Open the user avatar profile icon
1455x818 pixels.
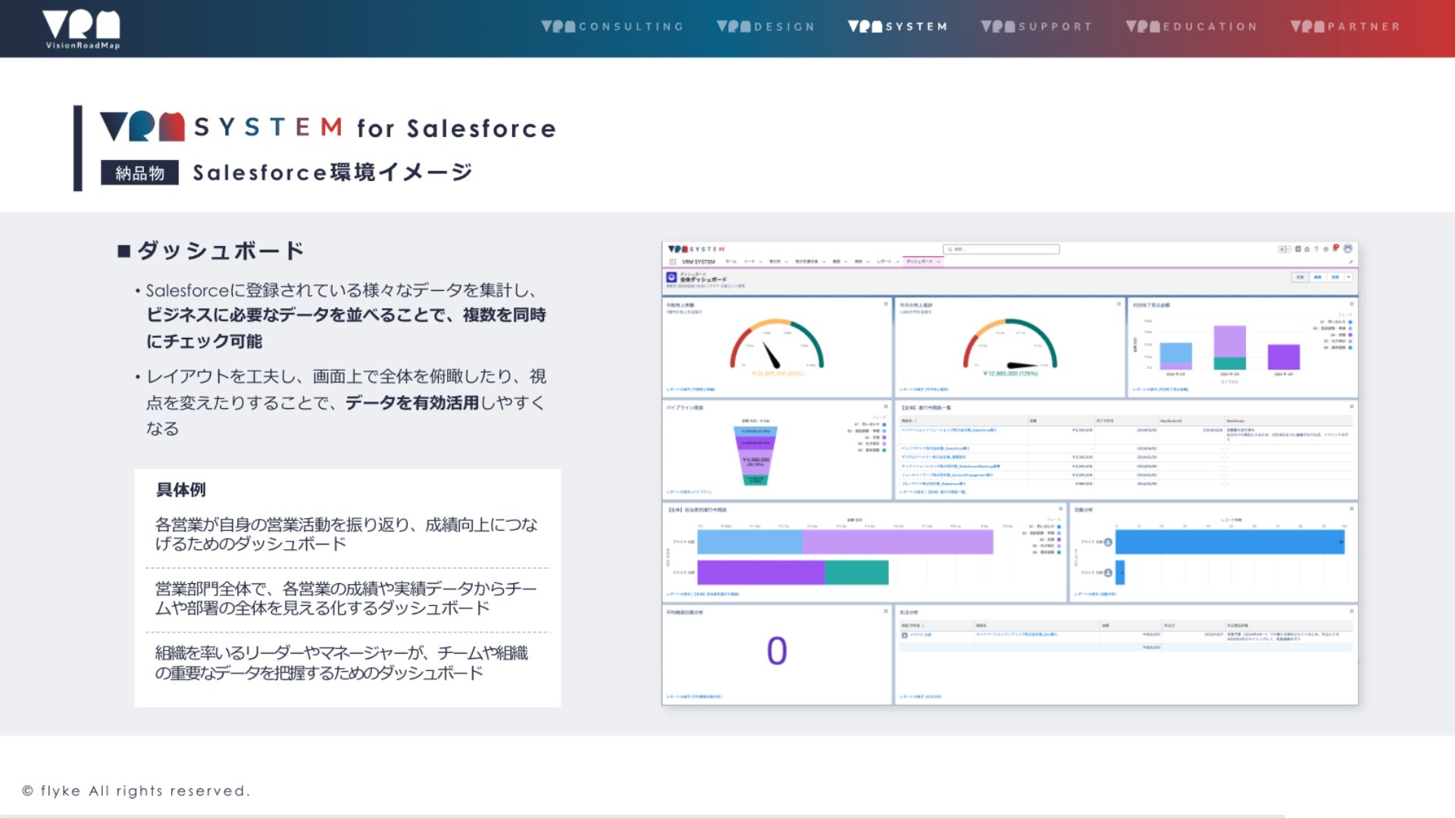(1347, 248)
